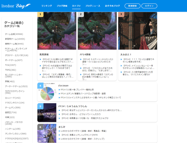The width and height of the screenshot is (187, 143).
Task: Select the sidebar category with count 482
Action: pyautogui.click(x=10, y=81)
